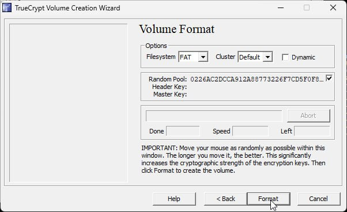The height and width of the screenshot is (212, 347).
Task: Click the Filesystem label
Action: tap(161, 57)
